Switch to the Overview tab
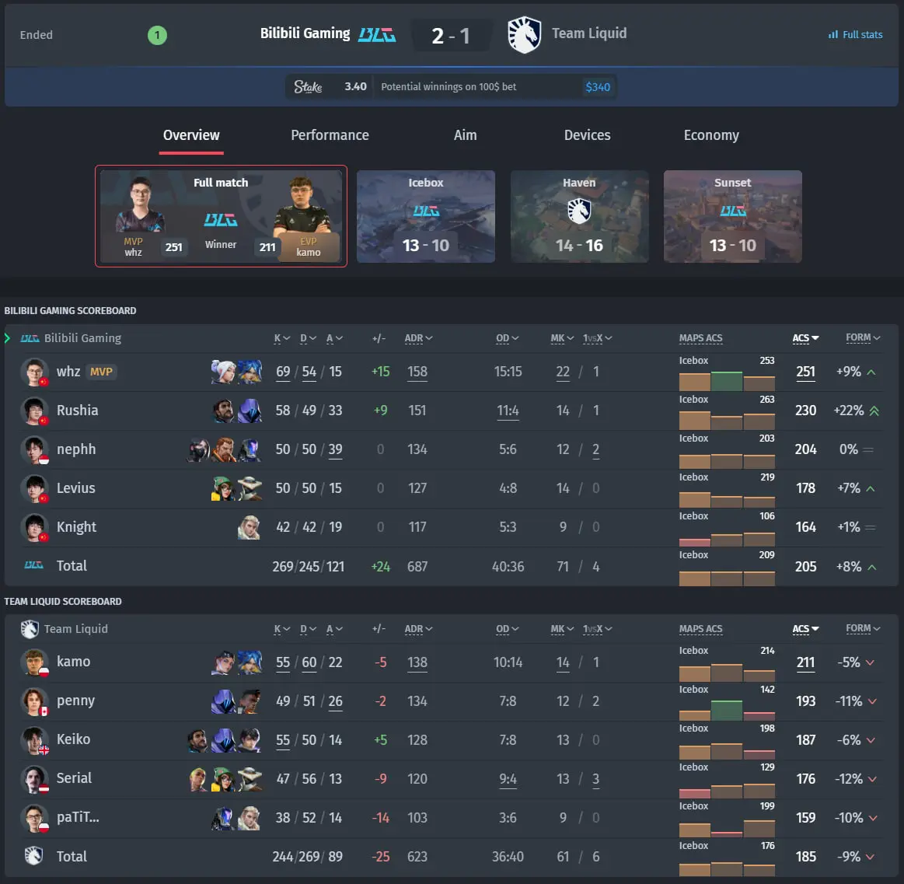 point(191,135)
